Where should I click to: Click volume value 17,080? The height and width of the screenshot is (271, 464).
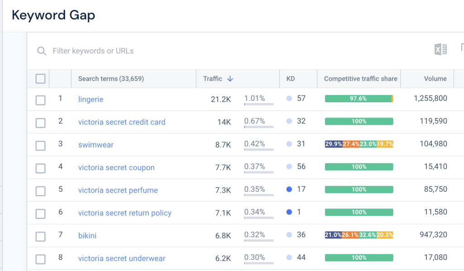pos(435,257)
